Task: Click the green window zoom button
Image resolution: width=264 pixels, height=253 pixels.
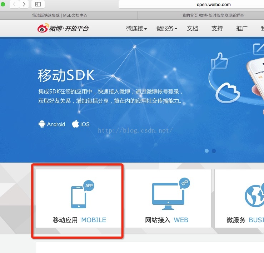Action: 3,4
